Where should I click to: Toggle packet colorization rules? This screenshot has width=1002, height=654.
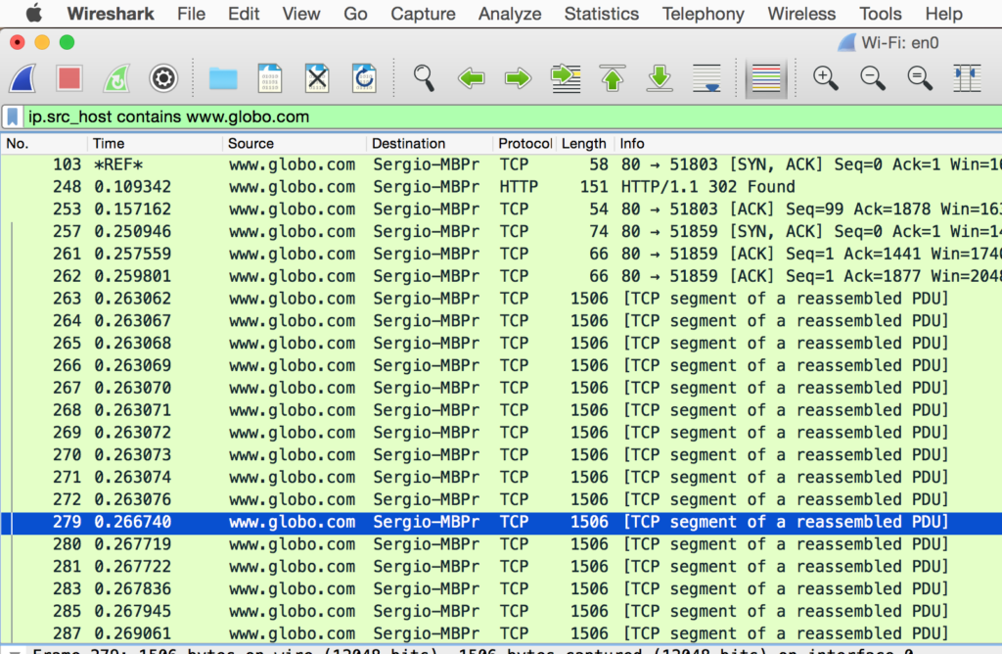[766, 78]
